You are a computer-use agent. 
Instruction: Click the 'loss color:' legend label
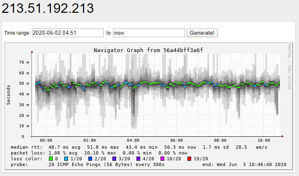[x=27, y=159]
